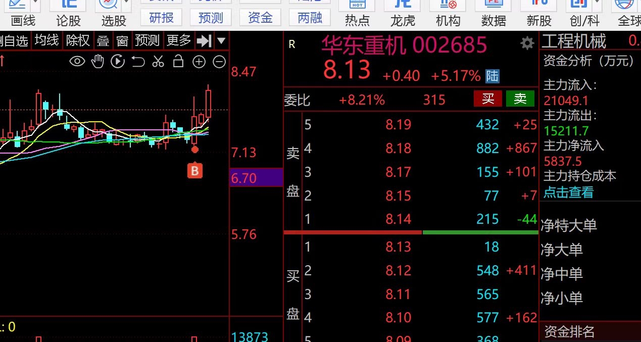Click stock title 华东重机 002685

pyautogui.click(x=405, y=45)
